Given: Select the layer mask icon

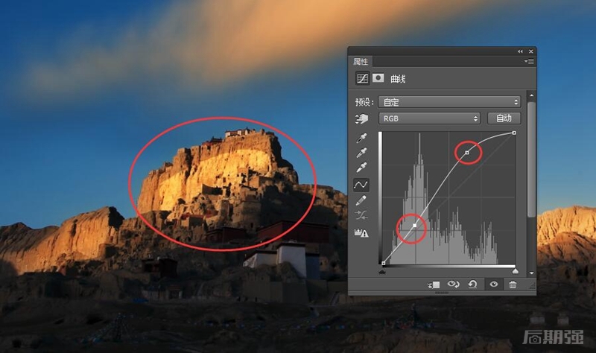Looking at the screenshot, I should click(378, 78).
